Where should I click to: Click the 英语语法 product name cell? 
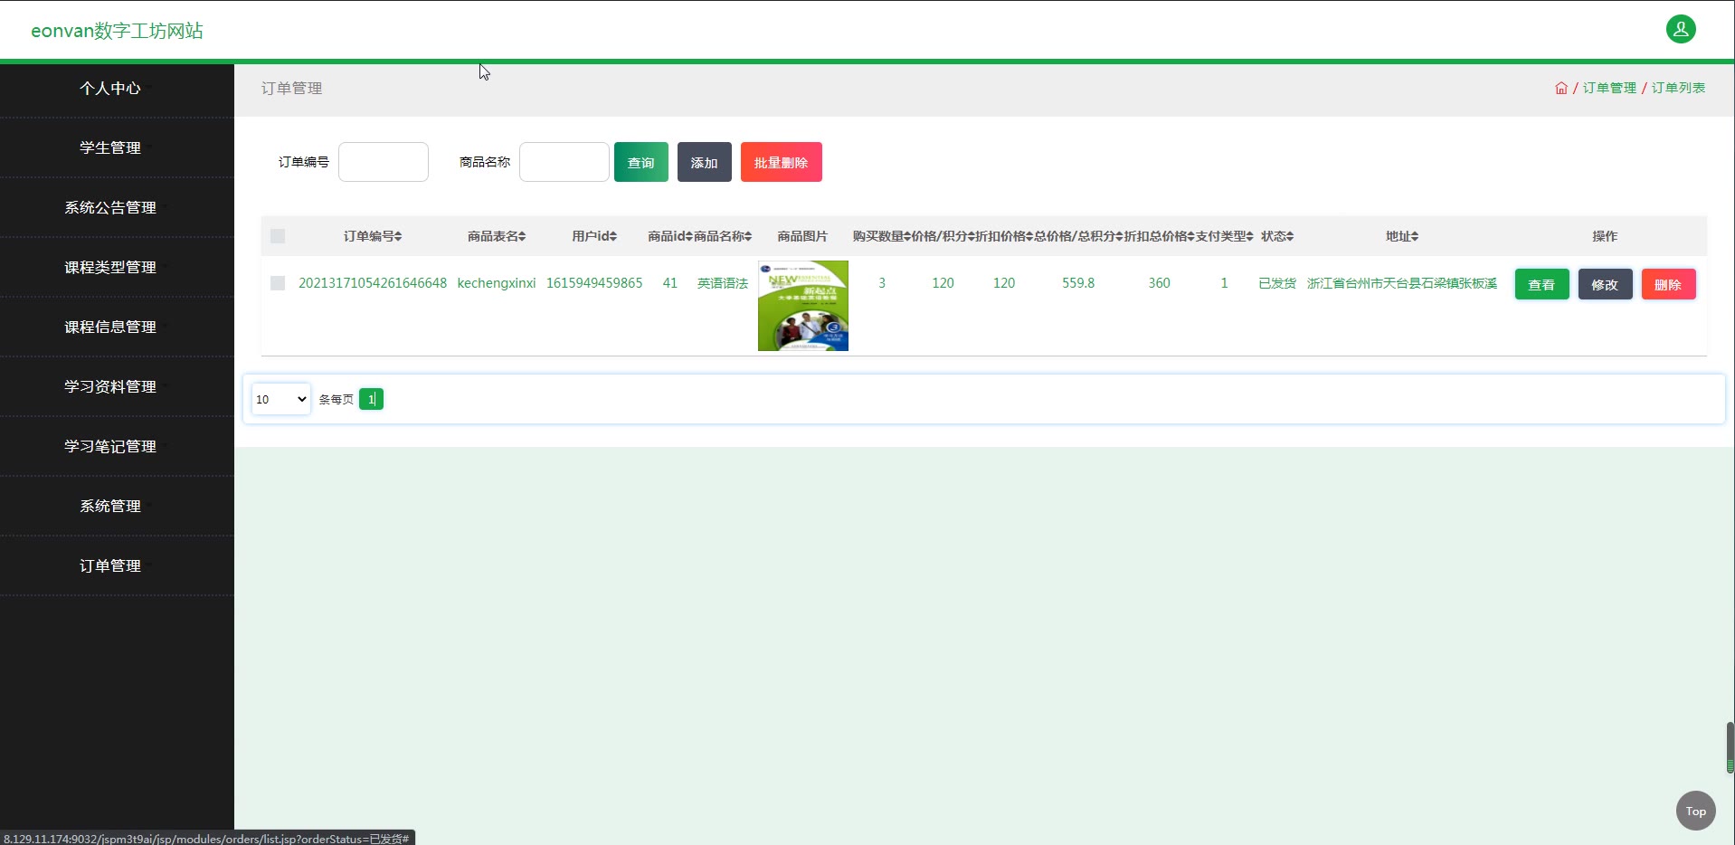[x=723, y=283]
